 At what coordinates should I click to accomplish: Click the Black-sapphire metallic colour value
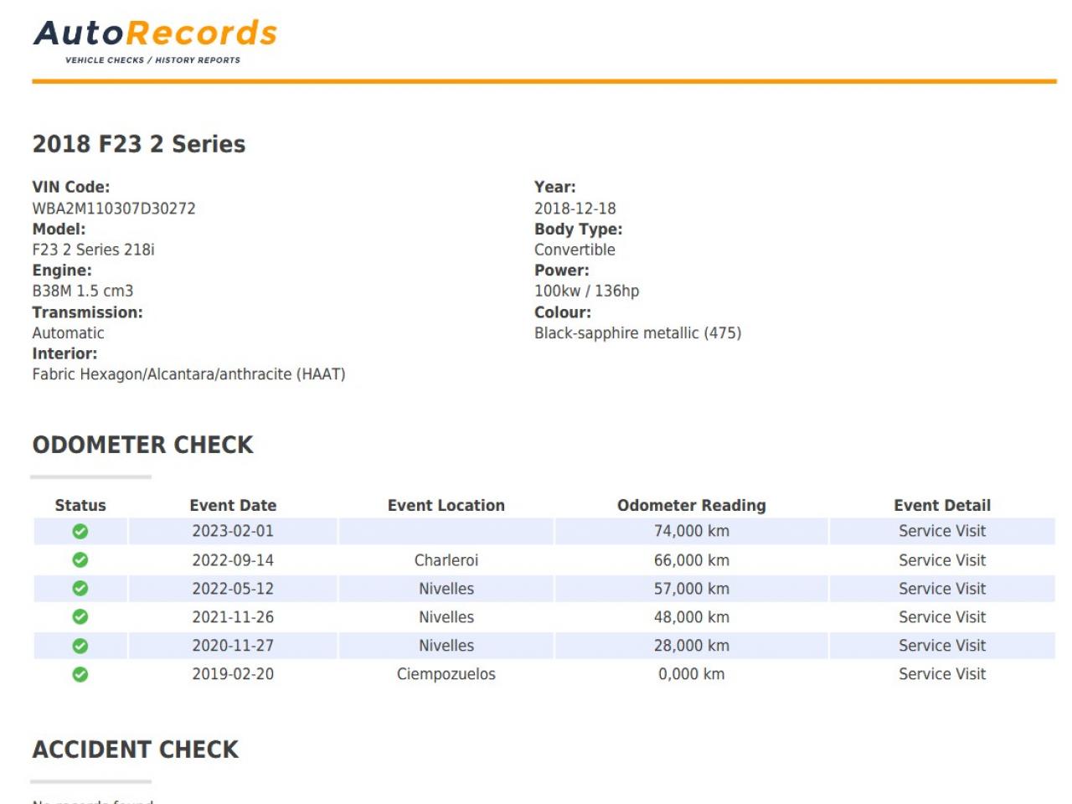[637, 333]
